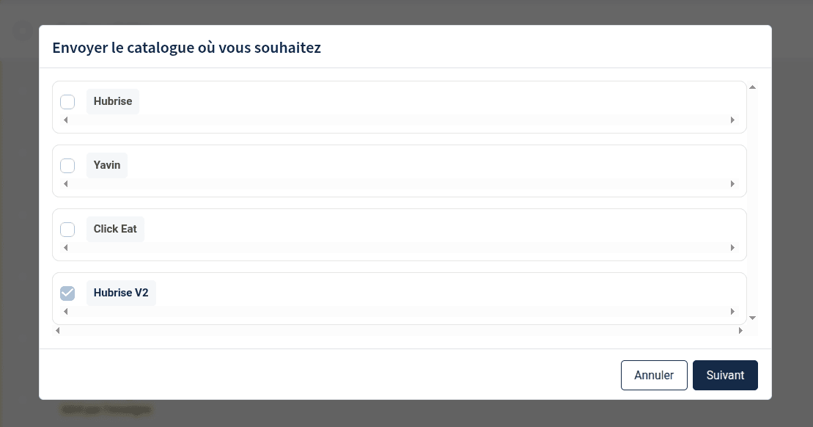Click the right scroll arrow under Hubrise V2
Screen dimensions: 813x427
(732, 311)
